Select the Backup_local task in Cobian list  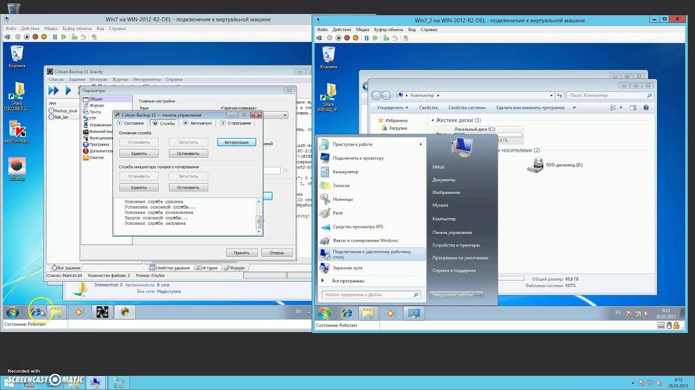pos(63,111)
